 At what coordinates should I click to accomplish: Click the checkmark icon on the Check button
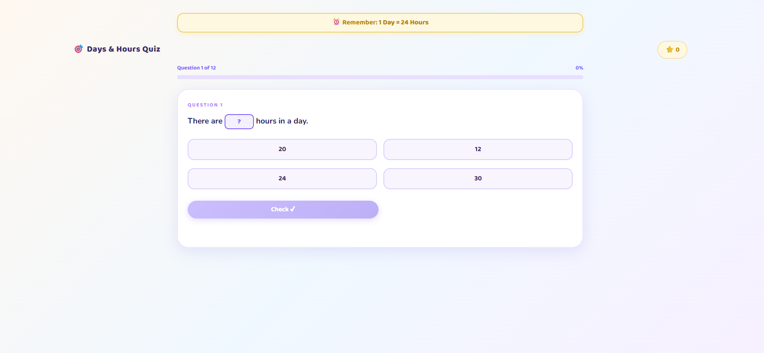292,209
